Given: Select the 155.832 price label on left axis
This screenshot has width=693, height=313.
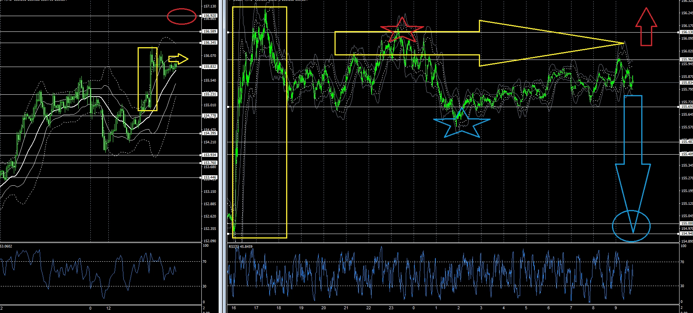Looking at the screenshot, I should pos(209,67).
